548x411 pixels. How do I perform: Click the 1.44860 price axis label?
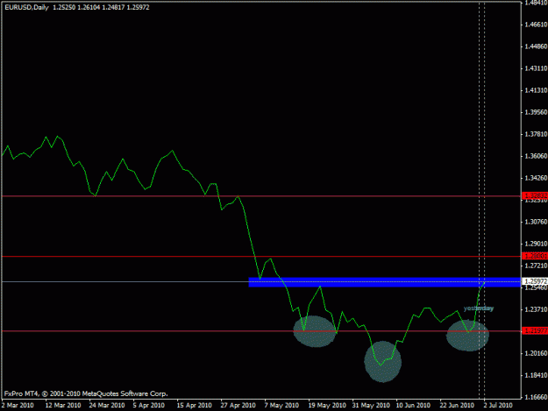tap(536, 46)
